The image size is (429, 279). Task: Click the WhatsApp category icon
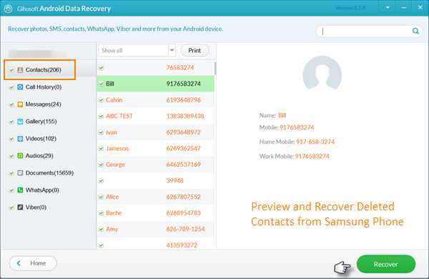pos(20,190)
